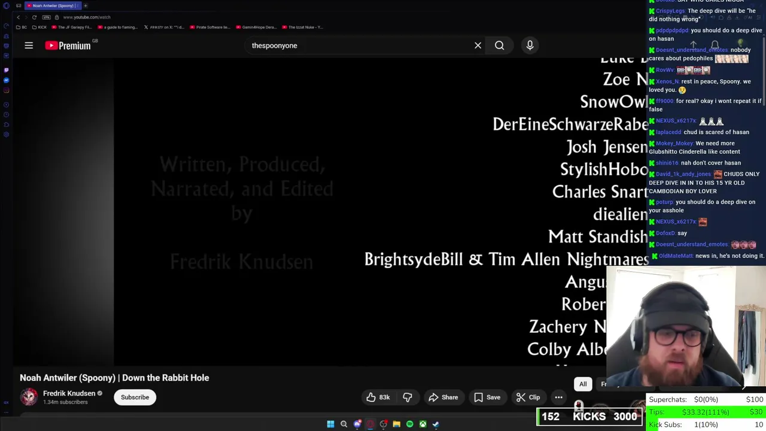Viewport: 766px width, 431px height.
Task: Open Windows taskbar search
Action: tap(344, 424)
